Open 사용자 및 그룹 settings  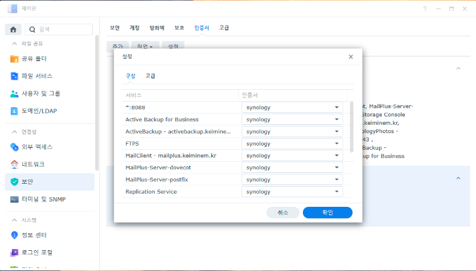click(40, 93)
